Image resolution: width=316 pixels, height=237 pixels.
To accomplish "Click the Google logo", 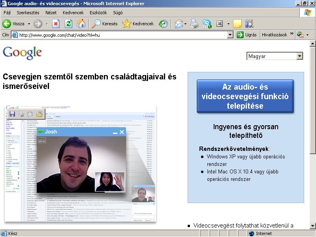I will (23, 53).
